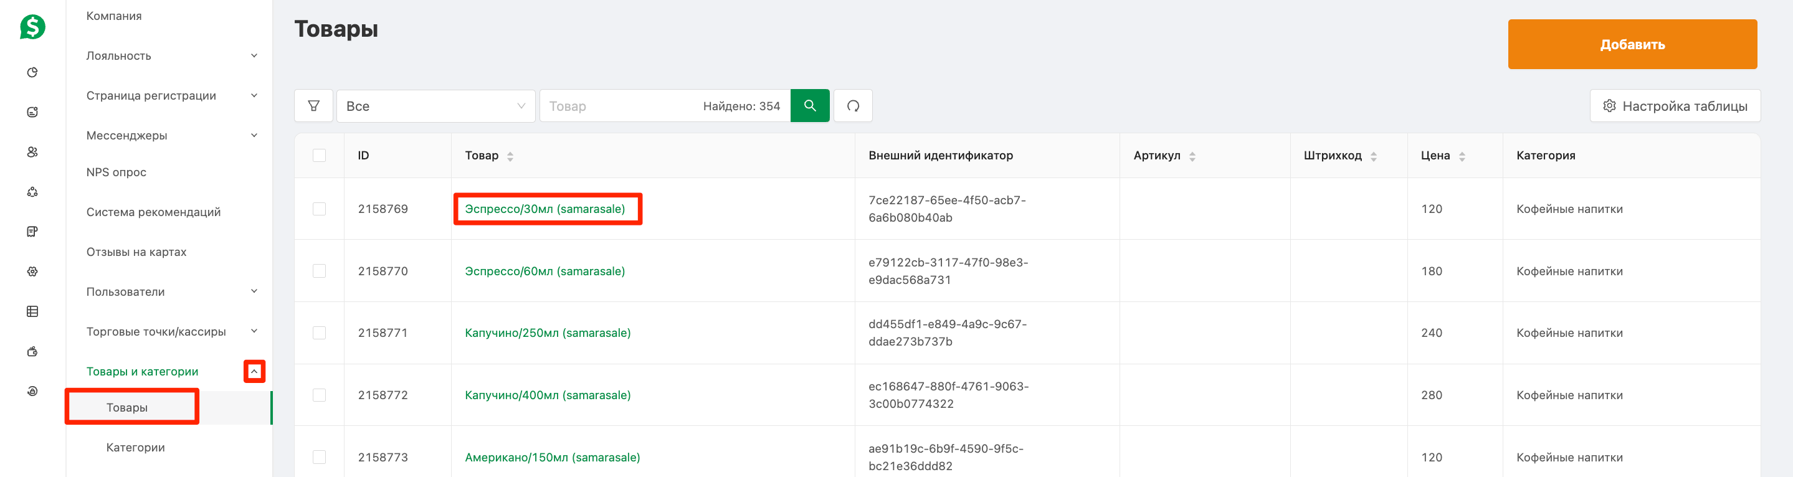1793x477 pixels.
Task: Click Кофейные напитки in row 2158769
Action: (x=1569, y=209)
